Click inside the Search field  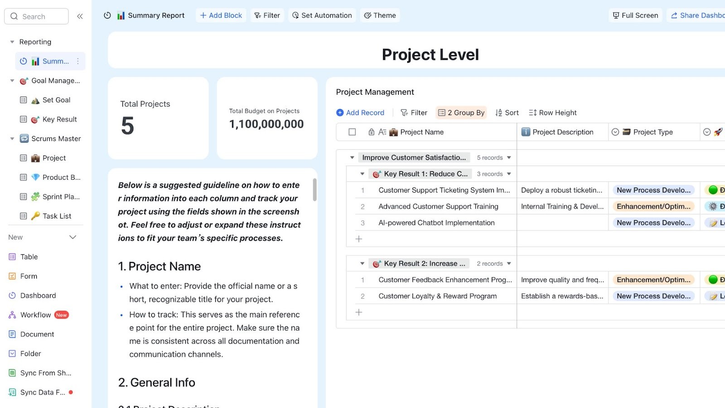pos(36,16)
